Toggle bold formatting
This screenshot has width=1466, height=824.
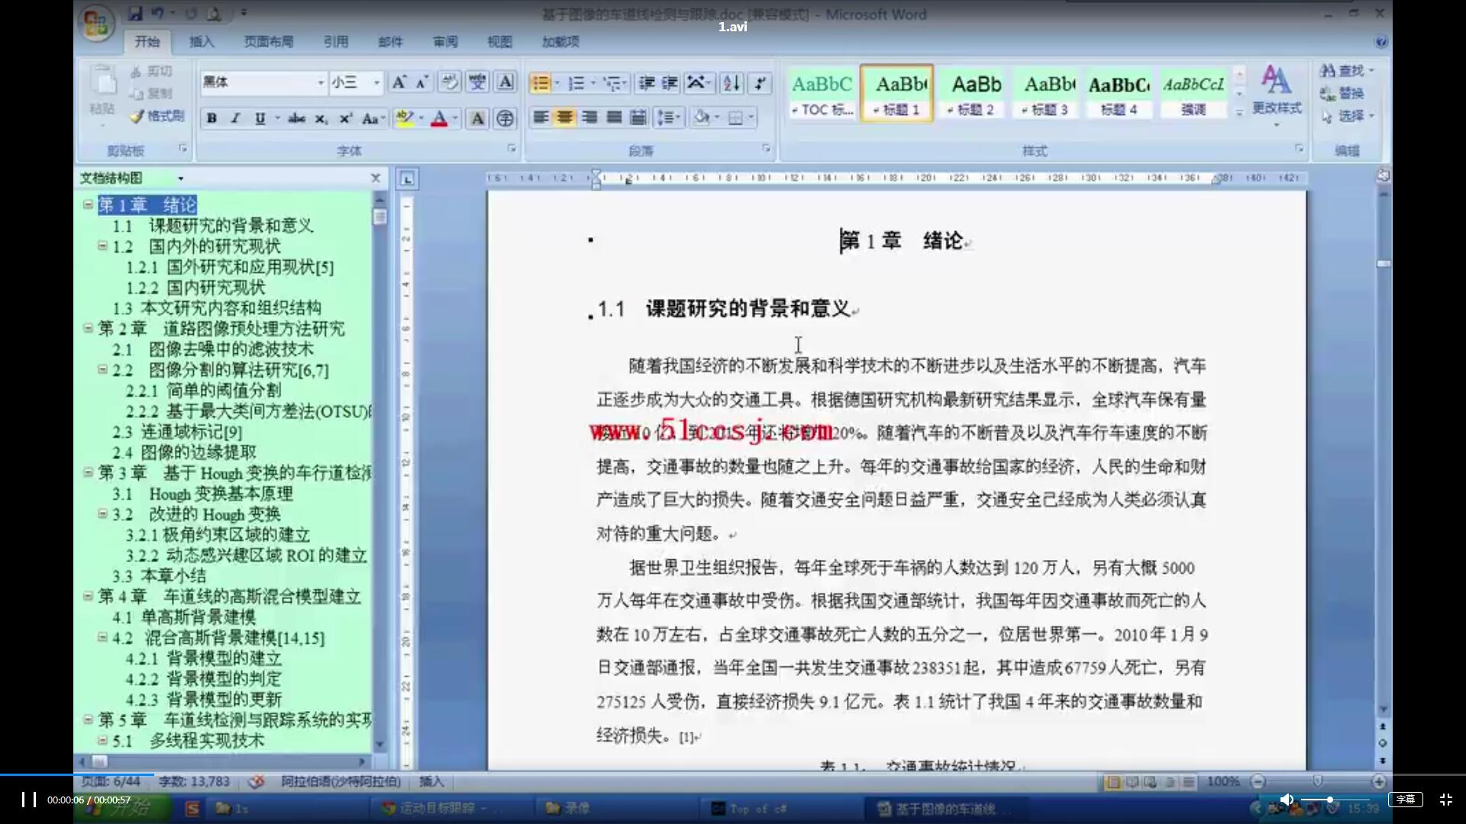coord(212,118)
